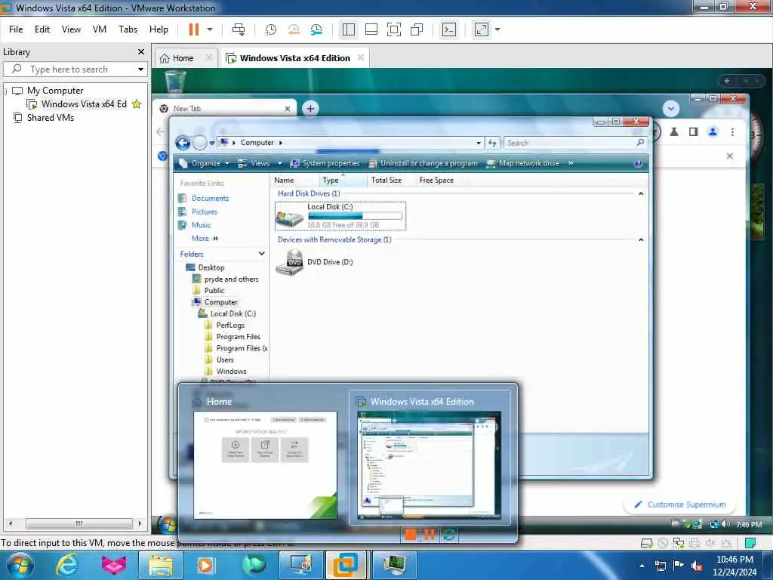Toggle favorite star on Windows Vista VM

coord(137,104)
